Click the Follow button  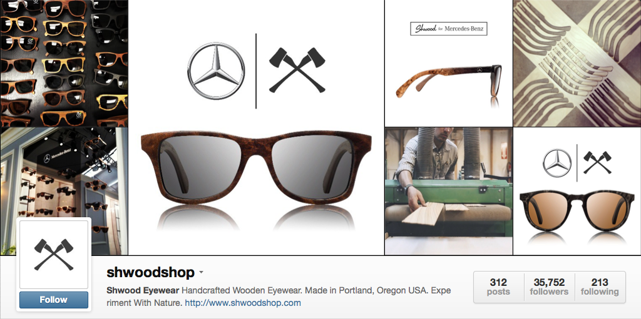(x=54, y=300)
